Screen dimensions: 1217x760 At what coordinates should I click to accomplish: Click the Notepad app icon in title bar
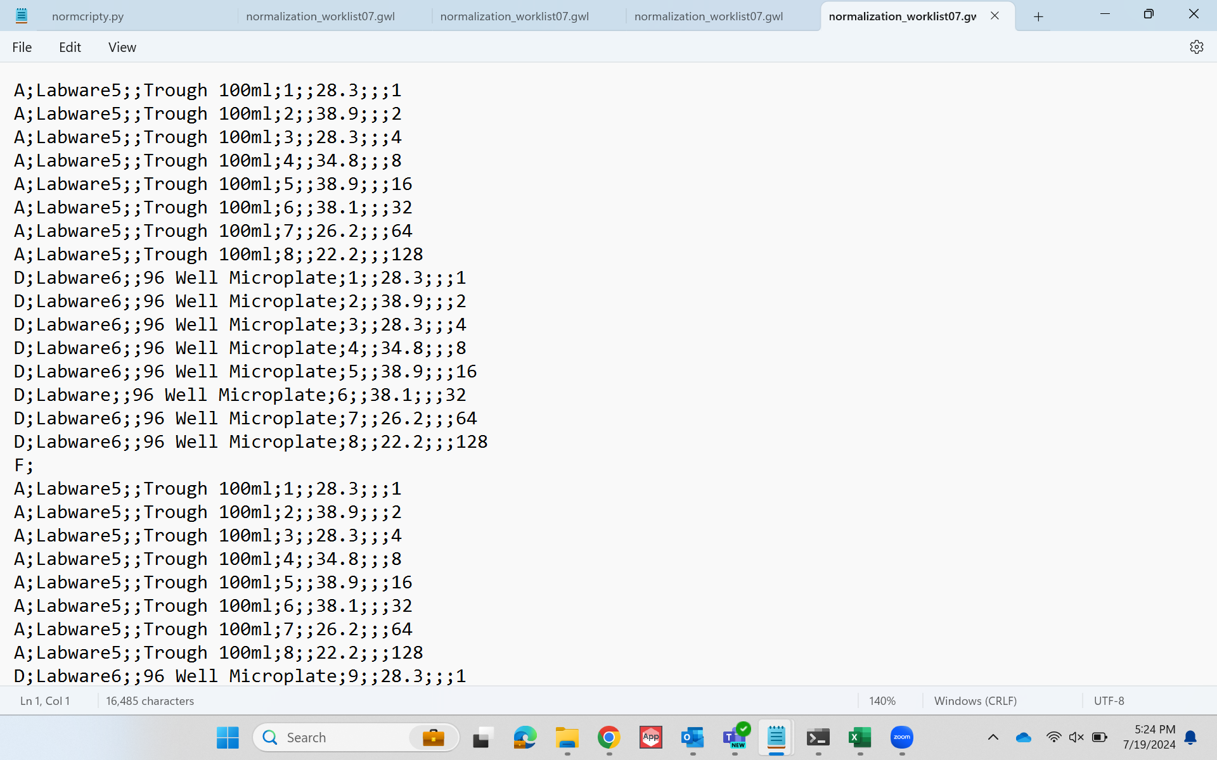(x=21, y=16)
